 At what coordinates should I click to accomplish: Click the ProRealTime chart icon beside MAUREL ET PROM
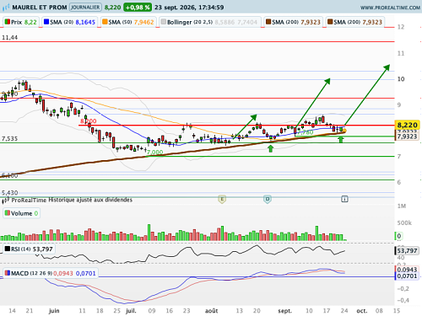coord(6,7)
